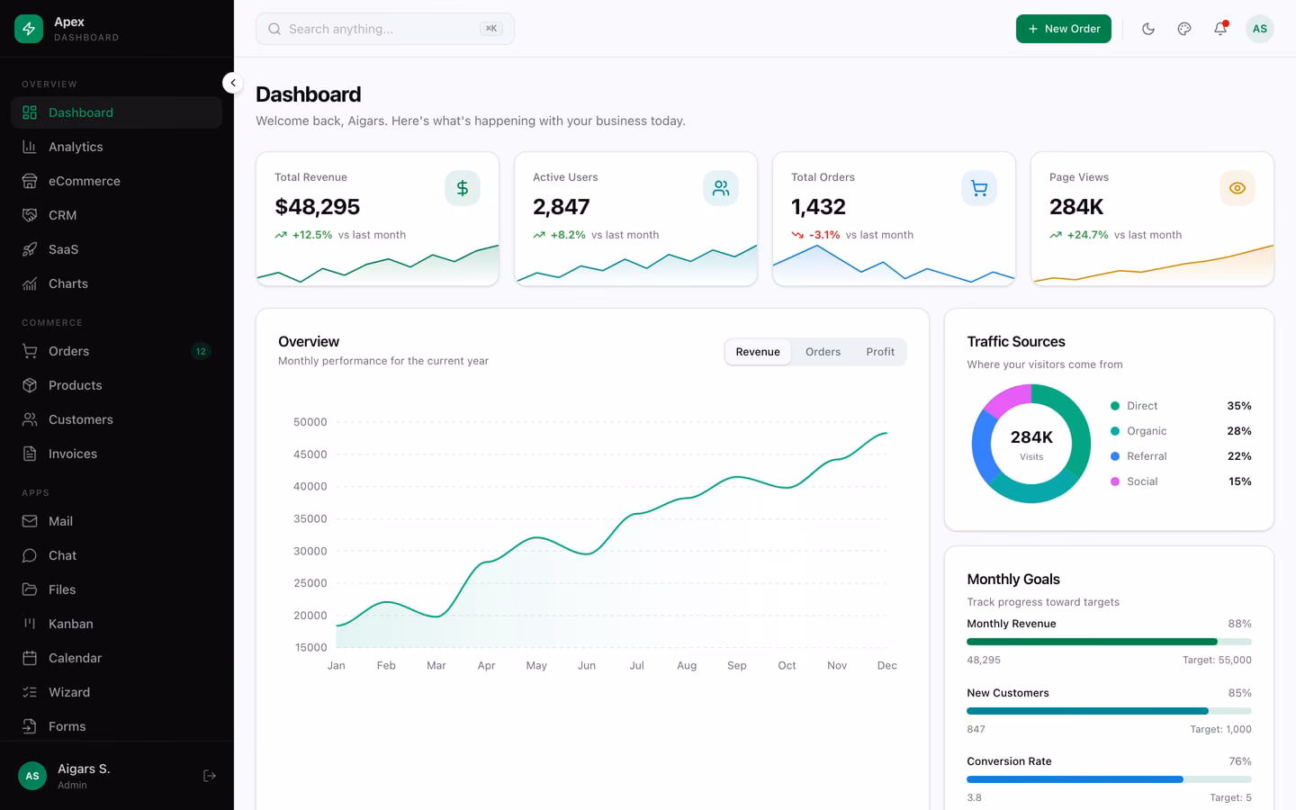The width and height of the screenshot is (1296, 810).
Task: Click the 'Target: 55,000' text
Action: pyautogui.click(x=1217, y=660)
